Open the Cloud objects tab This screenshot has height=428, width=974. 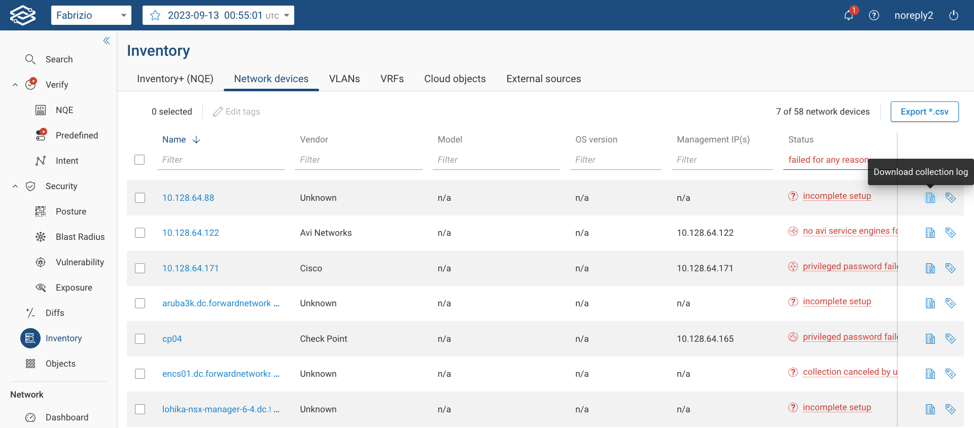click(x=455, y=79)
